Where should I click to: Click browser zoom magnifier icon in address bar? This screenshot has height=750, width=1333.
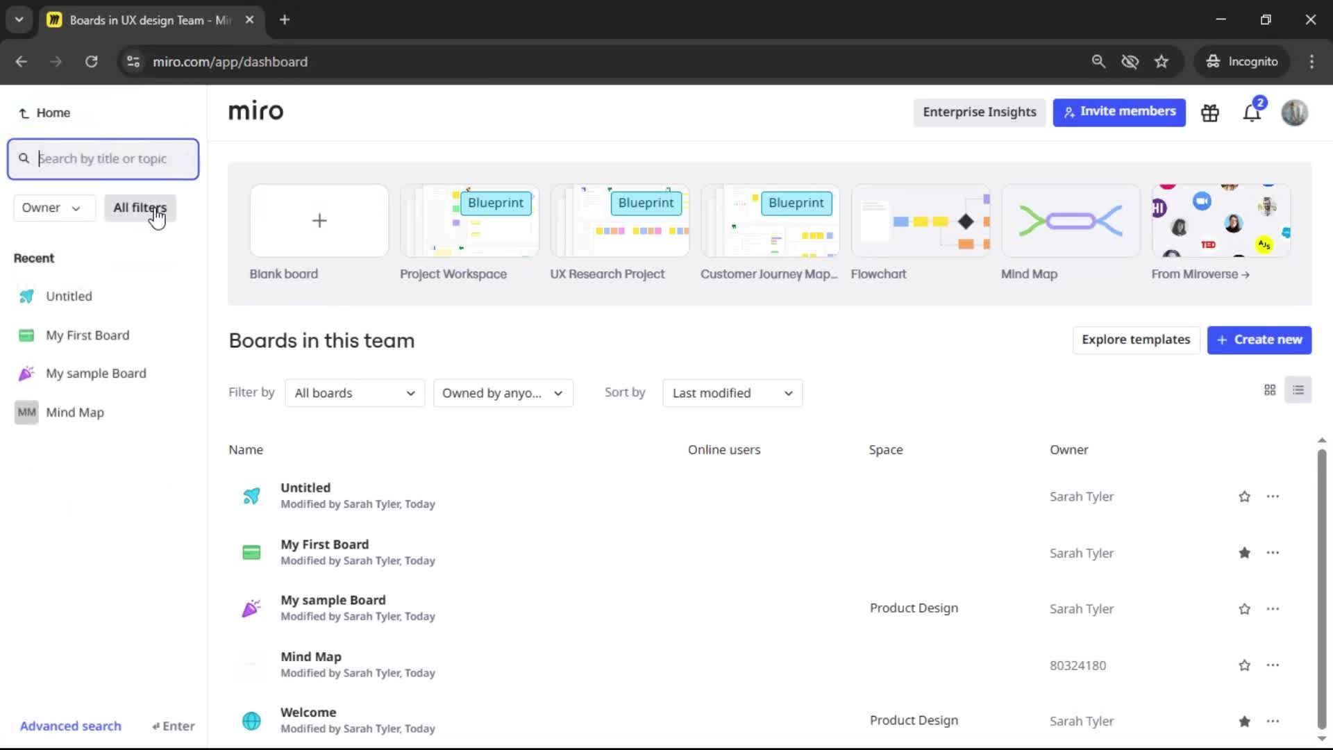coord(1098,61)
